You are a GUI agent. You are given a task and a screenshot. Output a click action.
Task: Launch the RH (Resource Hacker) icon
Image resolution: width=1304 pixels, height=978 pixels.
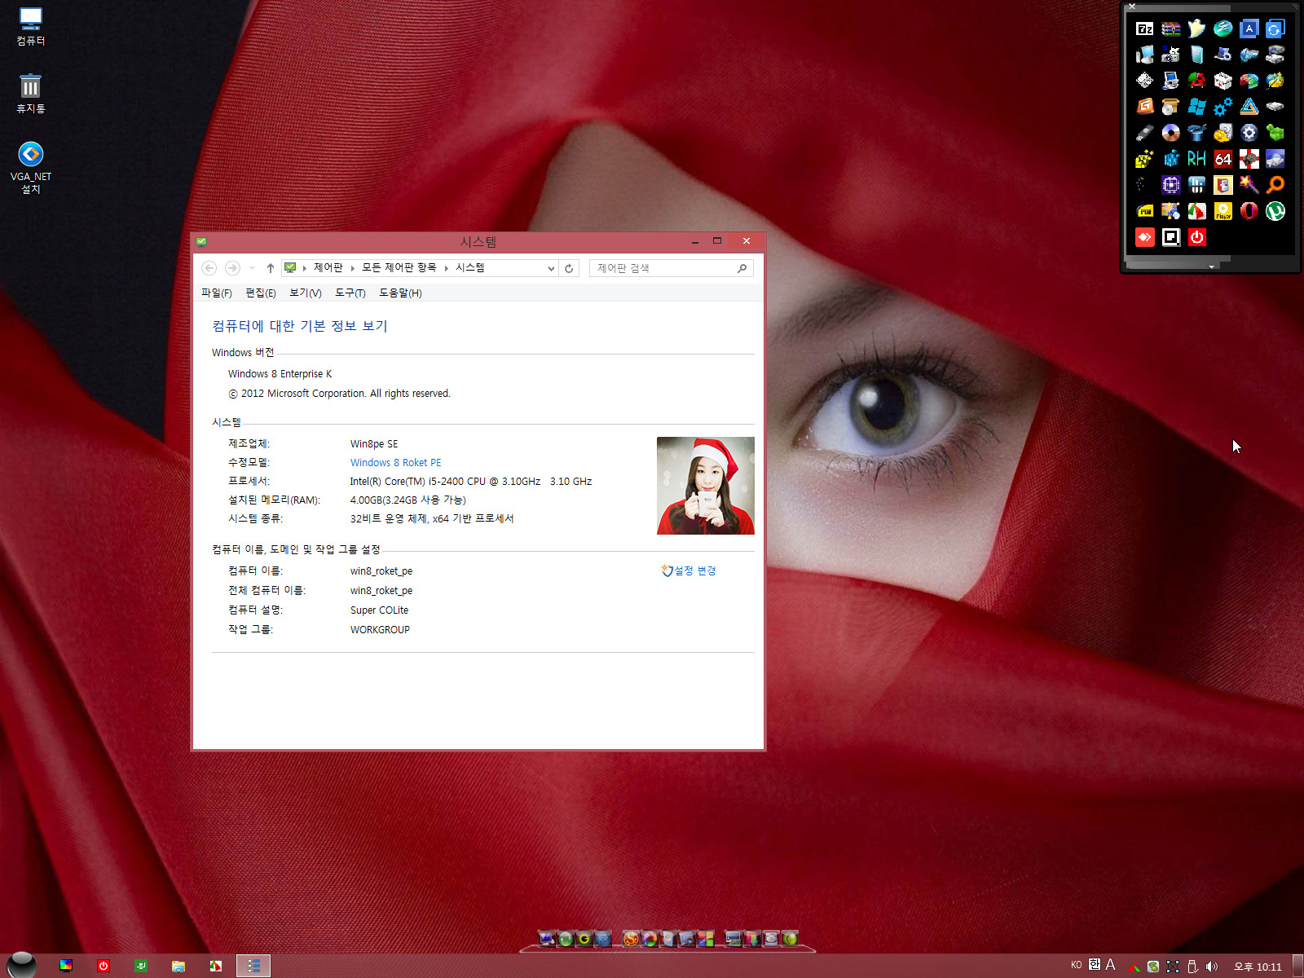(x=1197, y=159)
